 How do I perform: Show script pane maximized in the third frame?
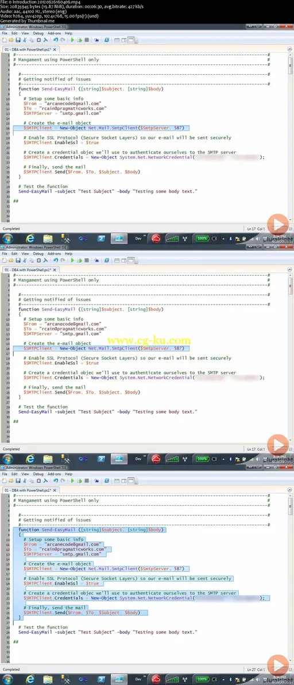coord(131,480)
